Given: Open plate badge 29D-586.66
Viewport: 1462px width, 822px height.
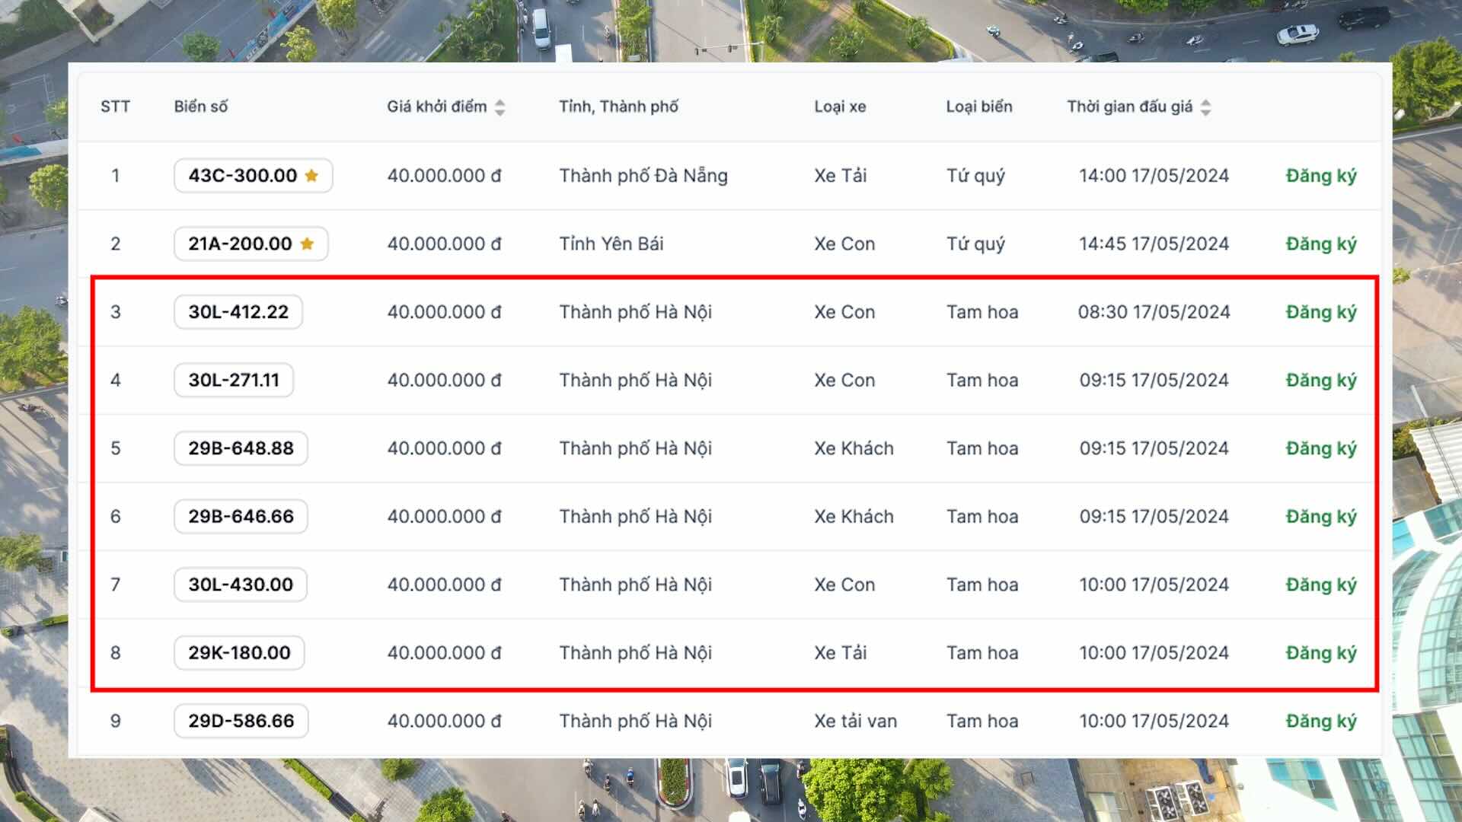Looking at the screenshot, I should 241,721.
